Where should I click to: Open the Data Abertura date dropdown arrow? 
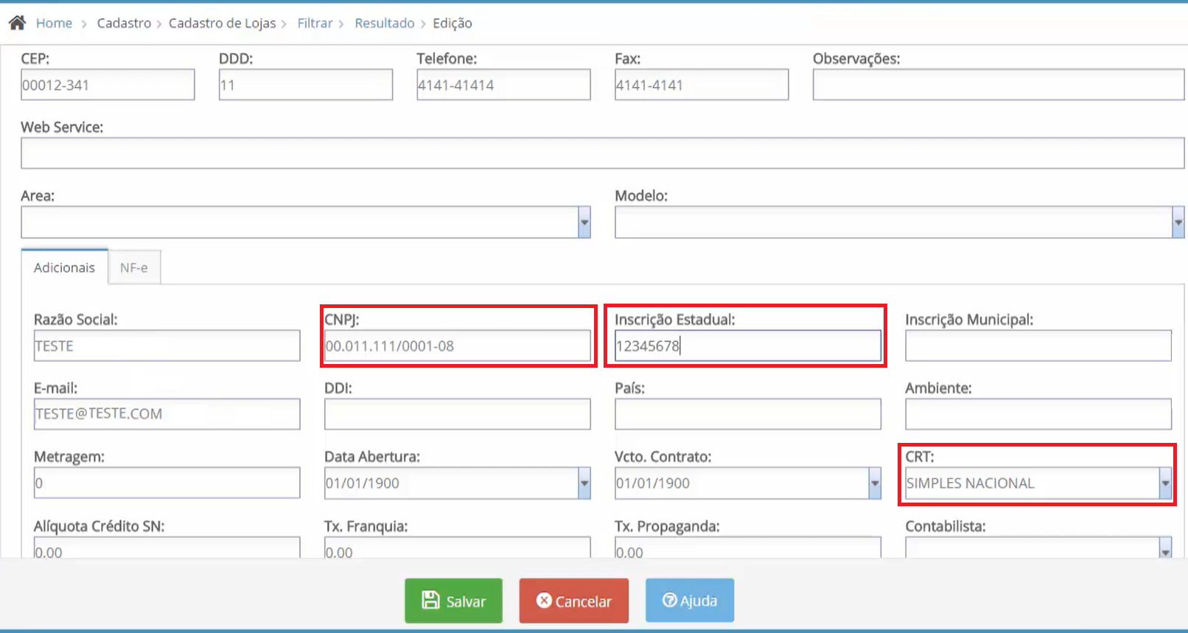click(584, 483)
